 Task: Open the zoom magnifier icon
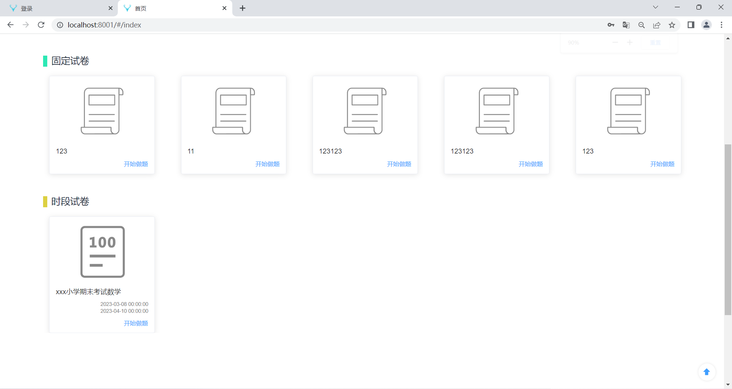pos(641,25)
